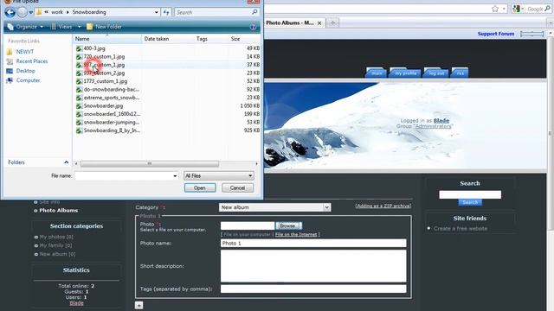Click the Browse button for Photo
The width and height of the screenshot is (554, 311).
pyautogui.click(x=288, y=225)
